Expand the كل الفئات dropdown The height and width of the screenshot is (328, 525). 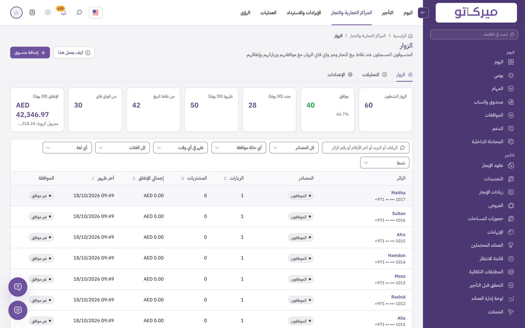pyautogui.click(x=122, y=148)
